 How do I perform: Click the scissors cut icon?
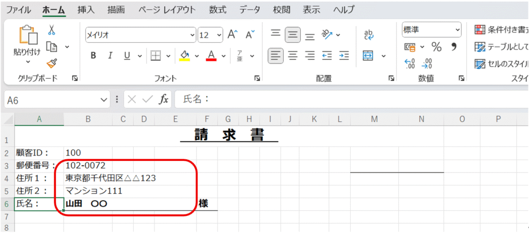(x=52, y=30)
